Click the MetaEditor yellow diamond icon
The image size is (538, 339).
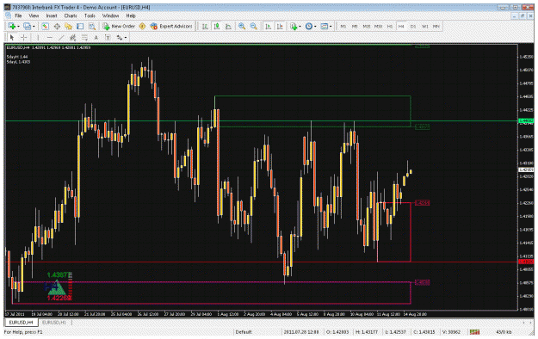142,27
